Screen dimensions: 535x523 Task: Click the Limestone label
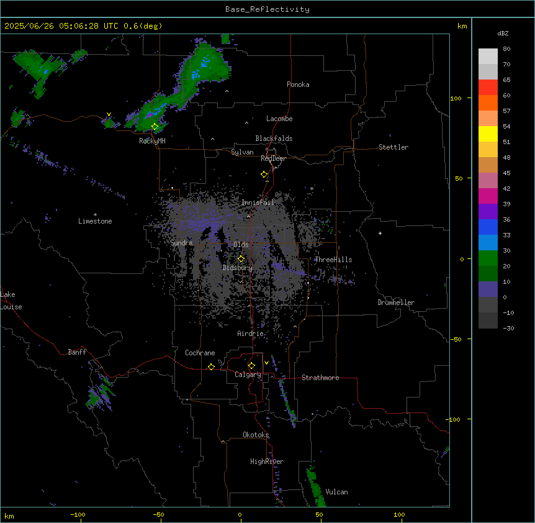coord(95,221)
